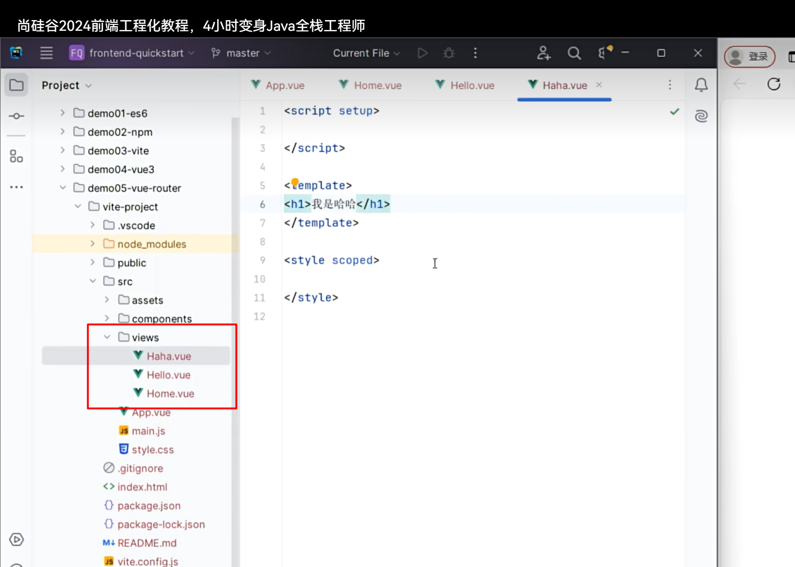
Task: Expand the demo01-es6 folder
Action: coord(63,113)
